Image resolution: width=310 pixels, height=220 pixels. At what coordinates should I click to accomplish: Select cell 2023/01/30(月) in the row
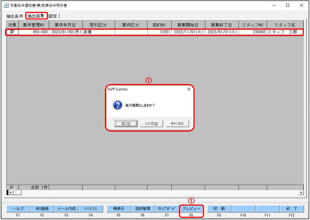tap(66, 32)
